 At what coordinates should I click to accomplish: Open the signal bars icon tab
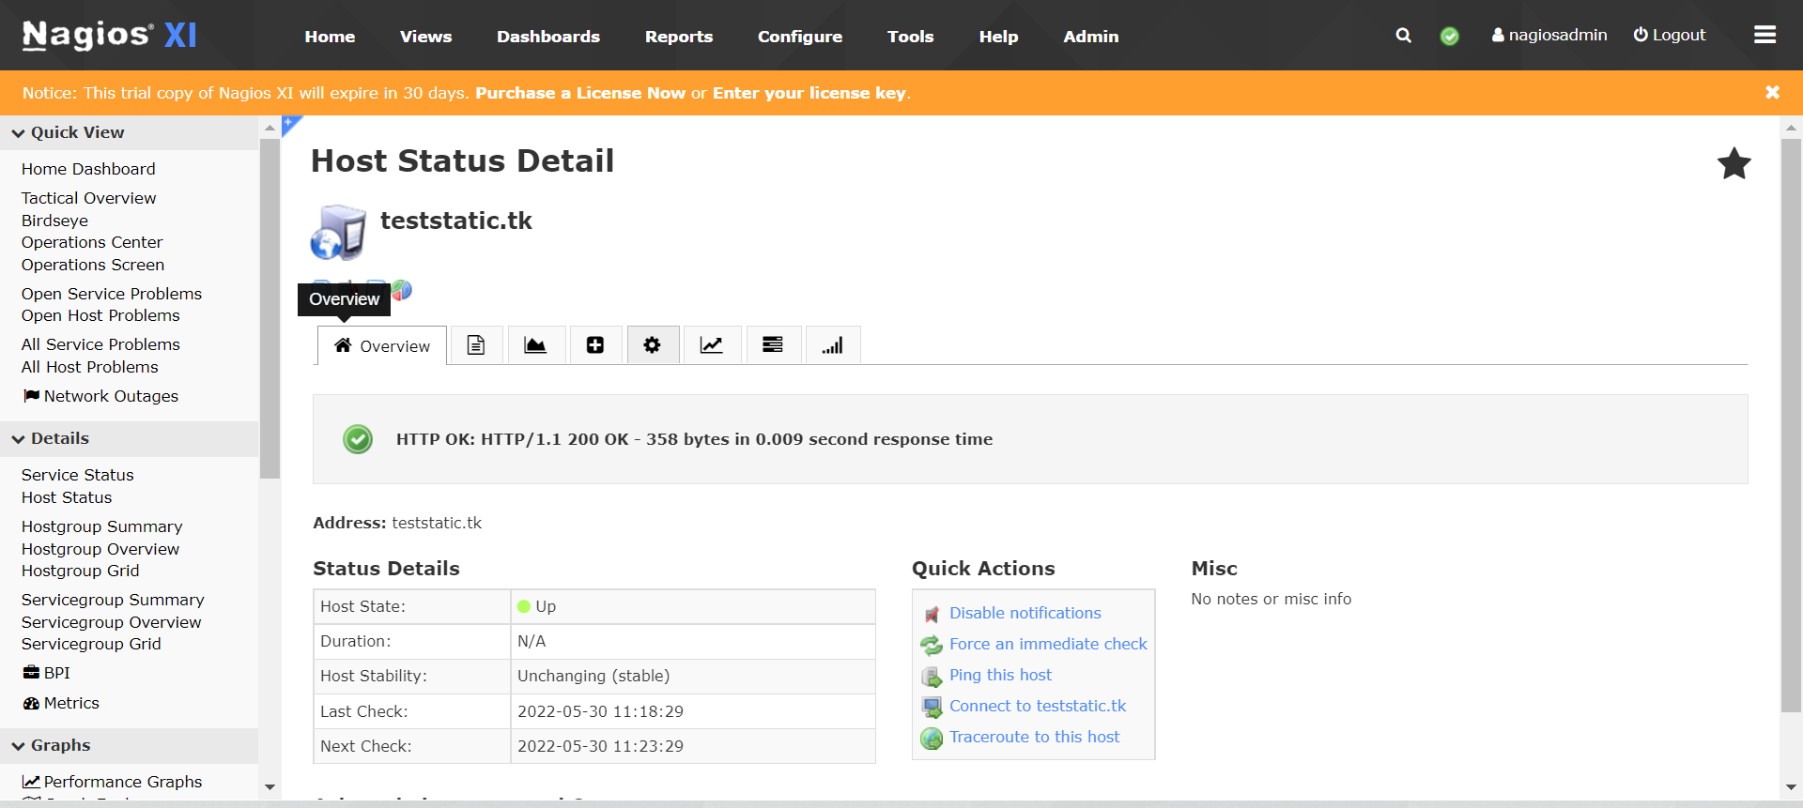tap(832, 345)
